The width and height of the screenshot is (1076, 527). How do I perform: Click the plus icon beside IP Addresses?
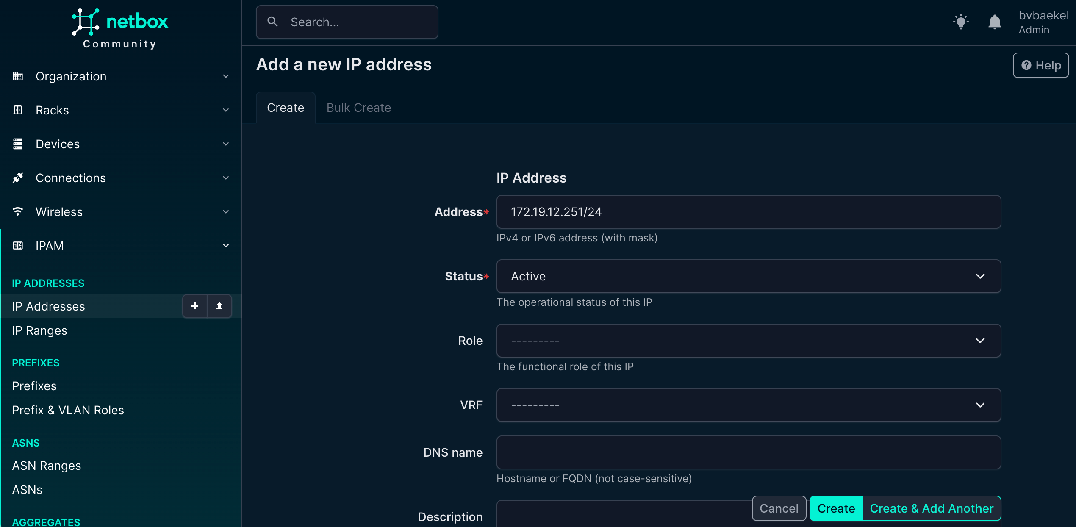point(195,306)
